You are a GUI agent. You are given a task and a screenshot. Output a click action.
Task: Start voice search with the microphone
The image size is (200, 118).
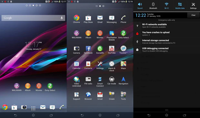click(62, 18)
